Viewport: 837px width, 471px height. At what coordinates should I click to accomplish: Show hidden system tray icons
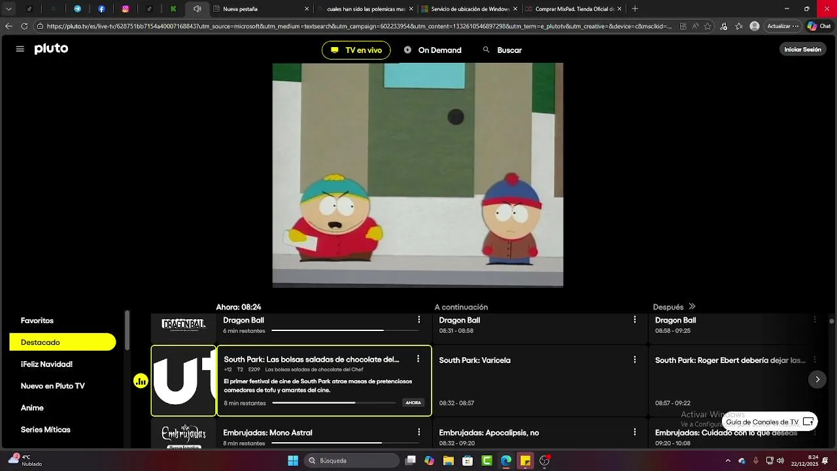[x=728, y=461]
